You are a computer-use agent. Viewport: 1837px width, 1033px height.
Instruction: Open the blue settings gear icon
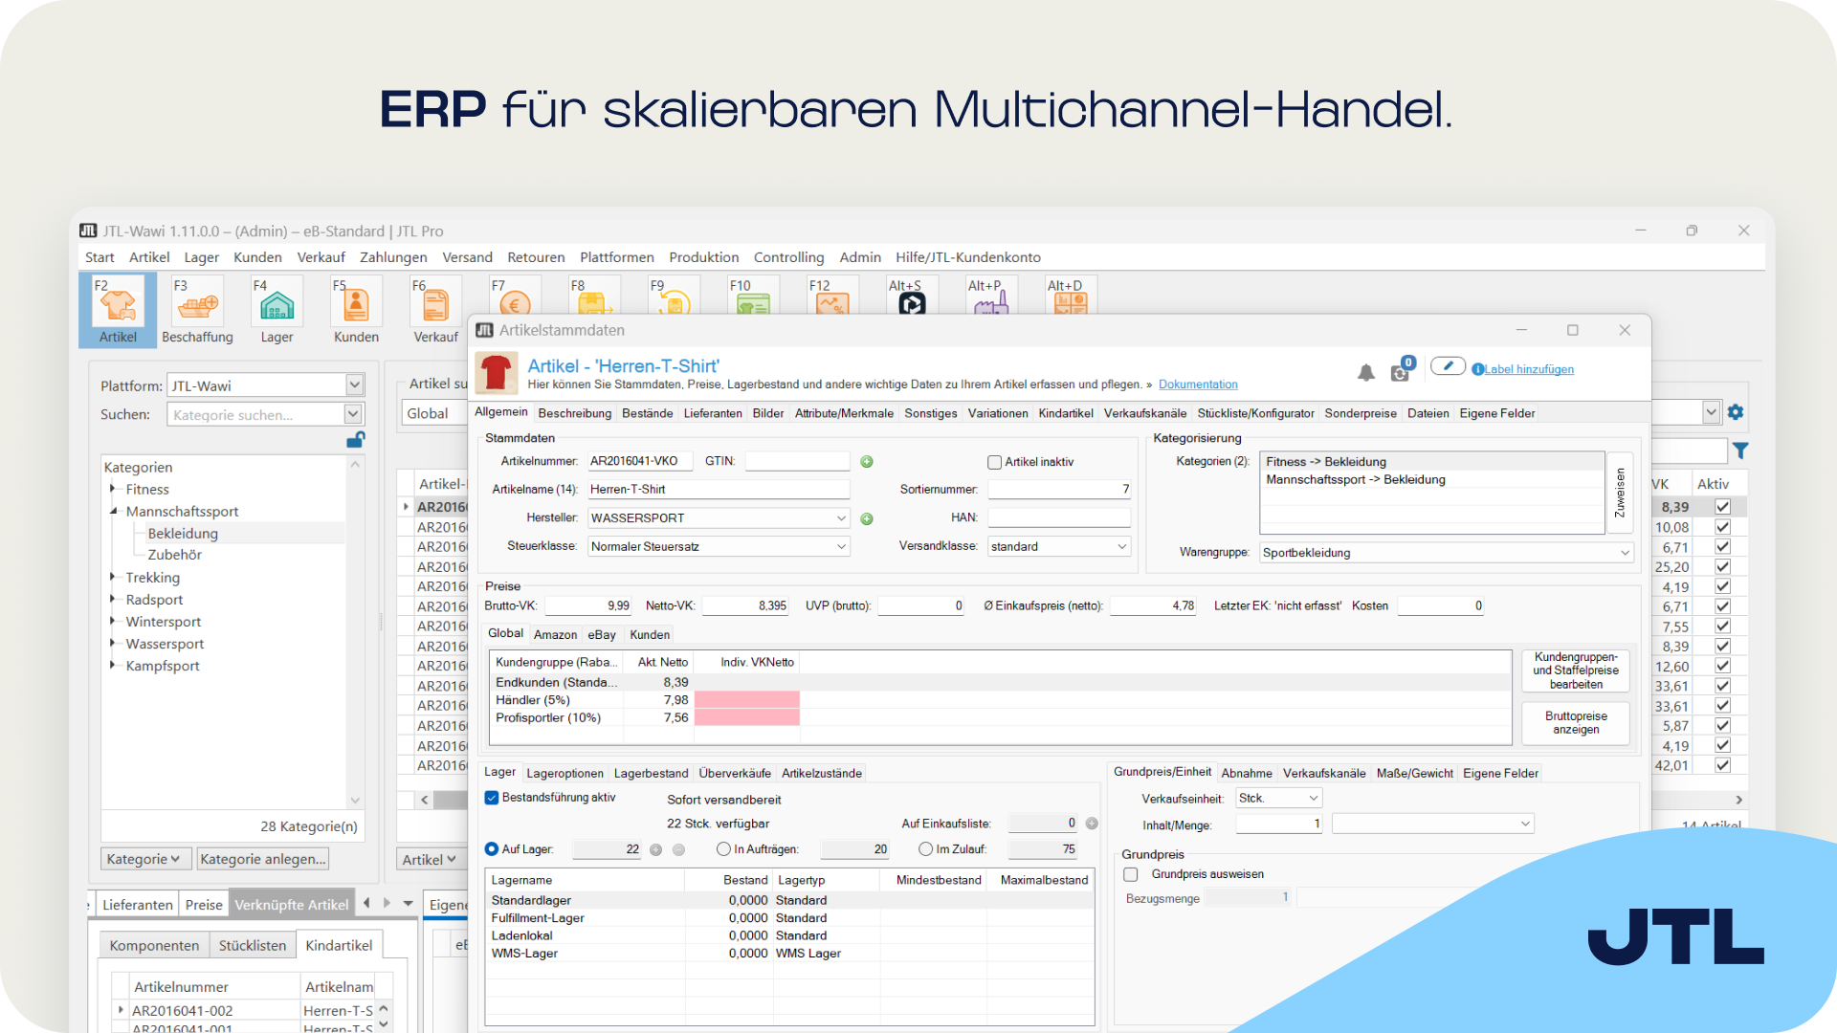point(1736,412)
